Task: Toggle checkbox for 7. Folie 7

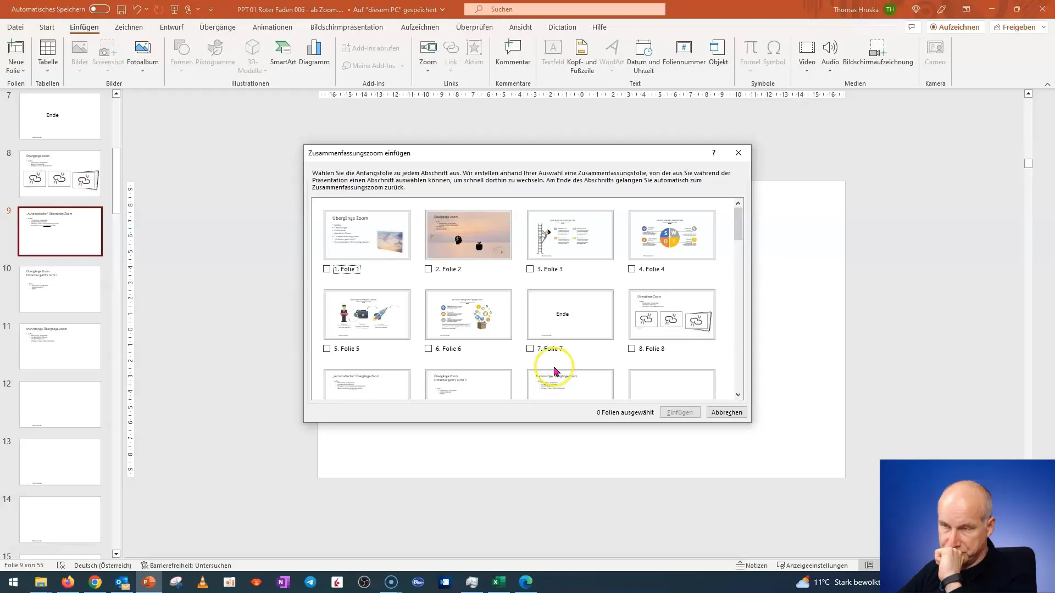Action: tap(530, 348)
